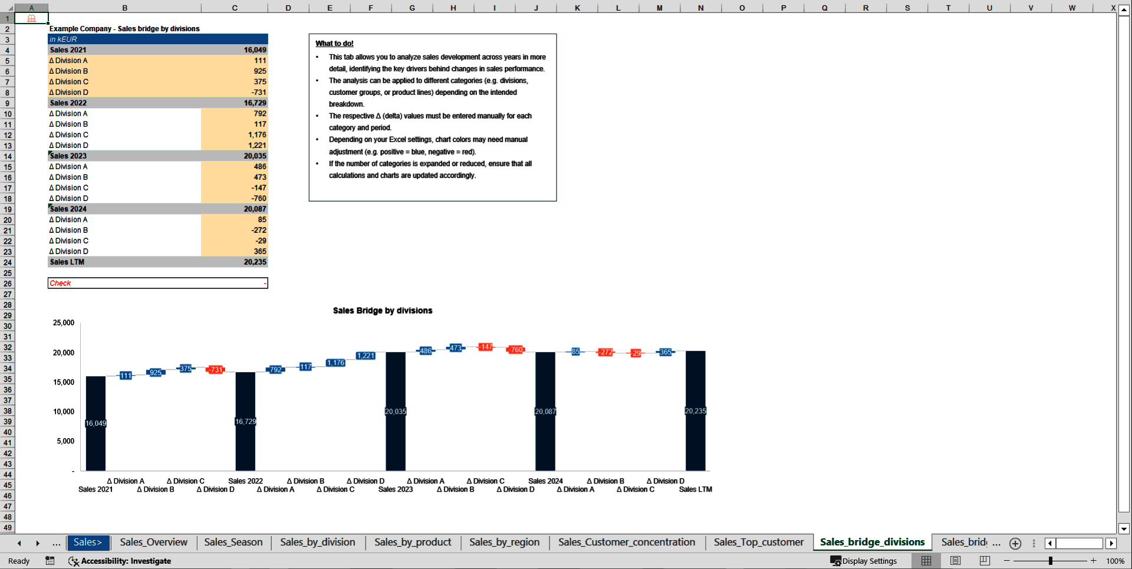Switch to Page Layout view
This screenshot has width=1132, height=569.
click(x=955, y=561)
